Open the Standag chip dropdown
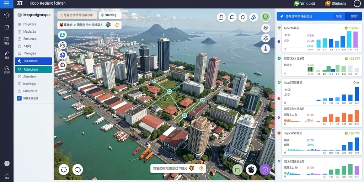This screenshot has width=364, height=182. [110, 15]
